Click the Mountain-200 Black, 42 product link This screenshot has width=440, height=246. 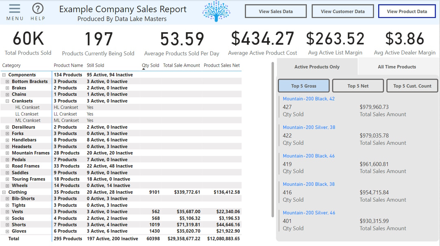[308, 99]
